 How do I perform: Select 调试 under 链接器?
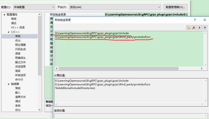pyautogui.click(x=18, y=101)
